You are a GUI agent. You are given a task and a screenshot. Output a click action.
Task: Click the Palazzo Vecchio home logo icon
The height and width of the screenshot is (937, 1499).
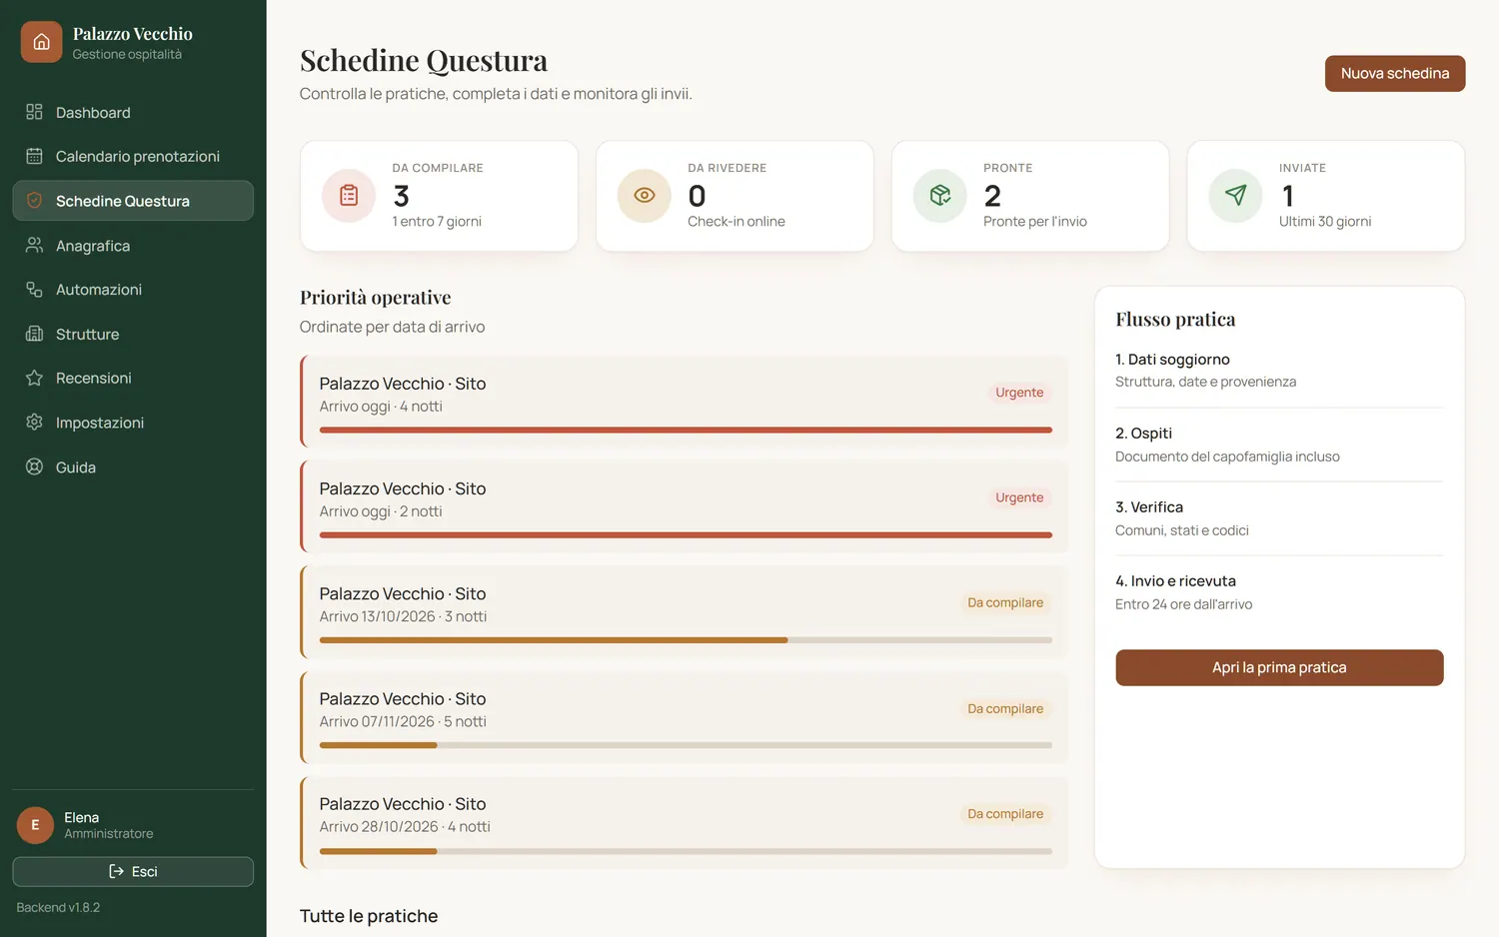coord(41,42)
